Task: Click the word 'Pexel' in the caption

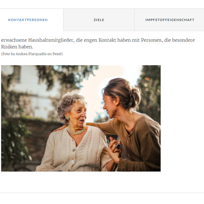Action: pos(57,54)
